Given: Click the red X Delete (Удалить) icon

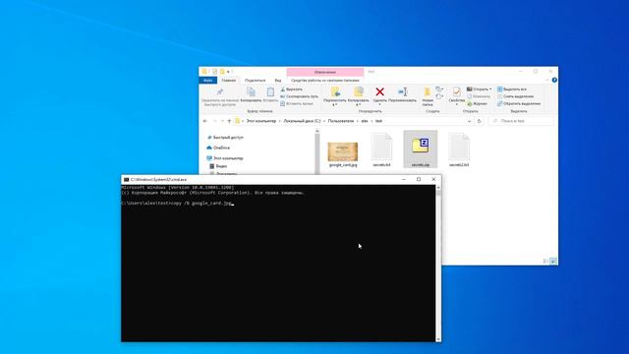Looking at the screenshot, I should click(x=380, y=91).
